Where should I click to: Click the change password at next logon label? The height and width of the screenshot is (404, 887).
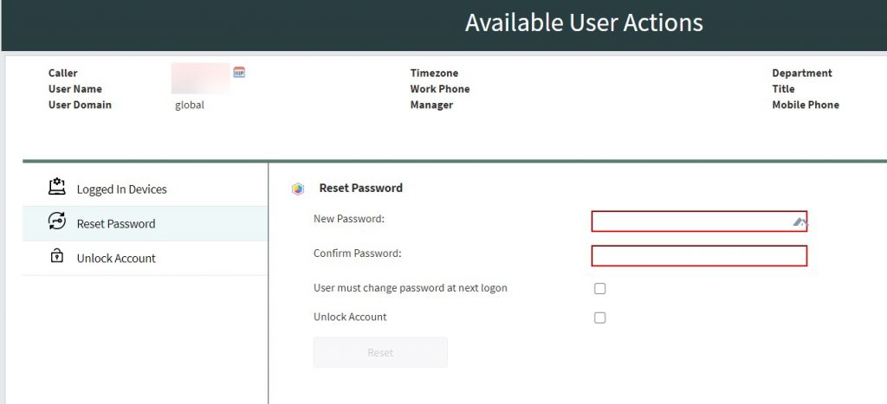(x=410, y=288)
